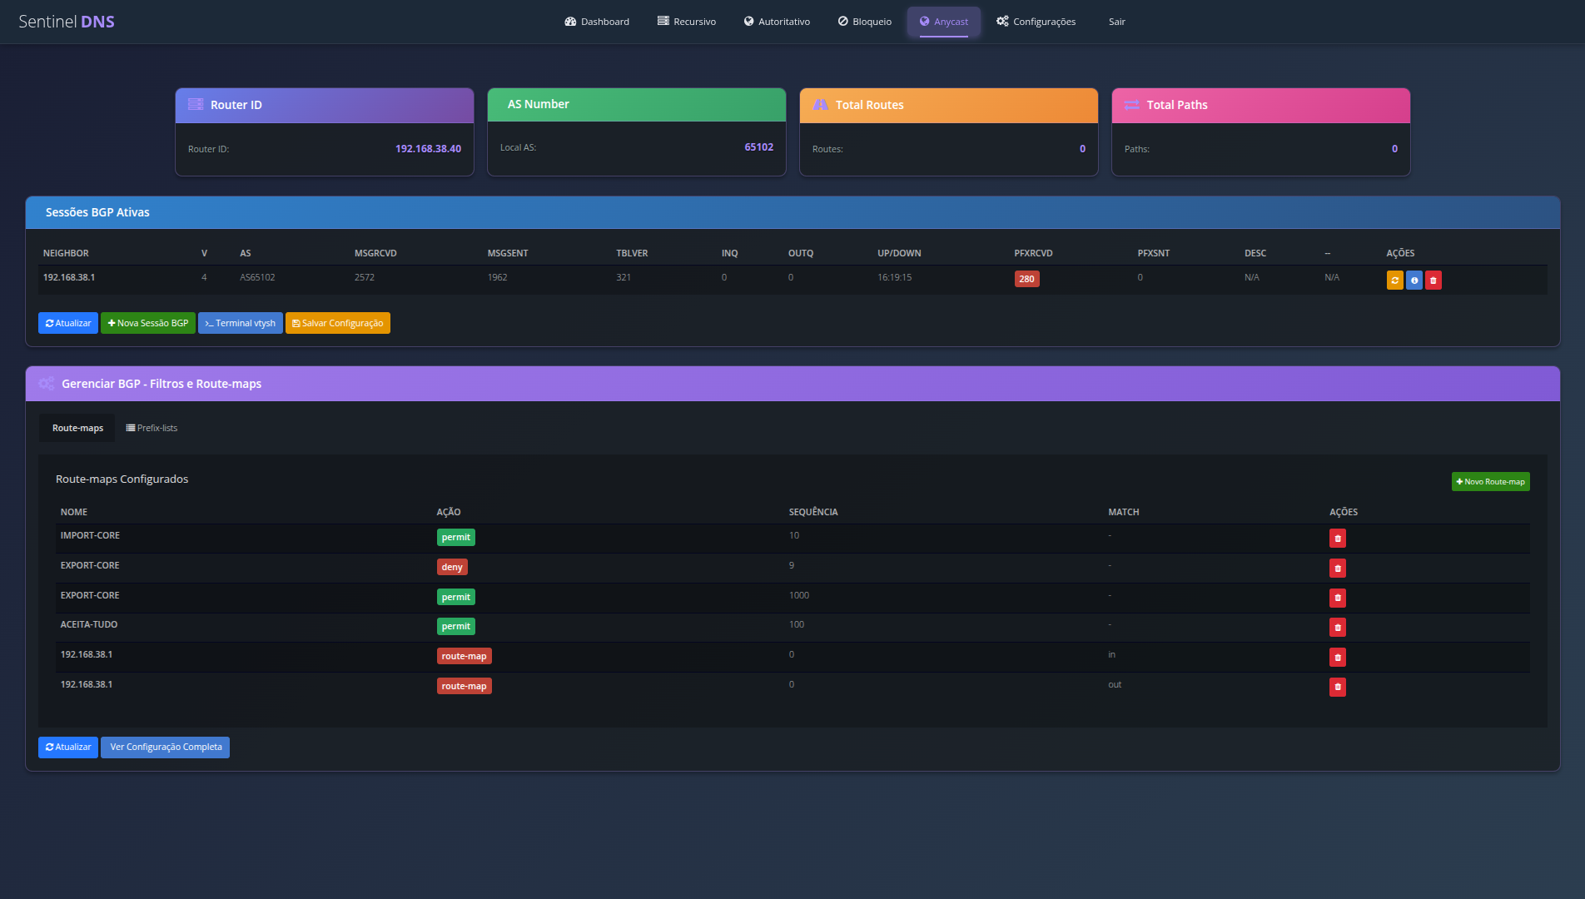1585x899 pixels.
Task: Select the Anycast nav item
Action: (x=944, y=22)
